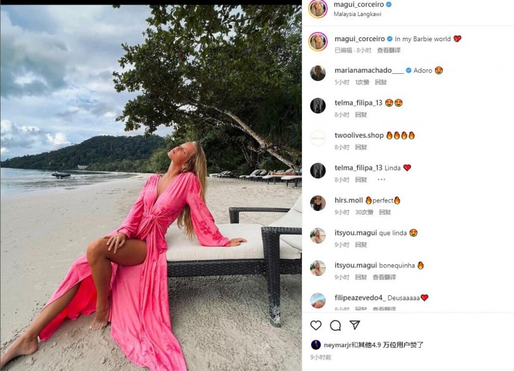View translation of the Barbie world caption
Screen dimensions: 514x371
pyautogui.click(x=389, y=50)
